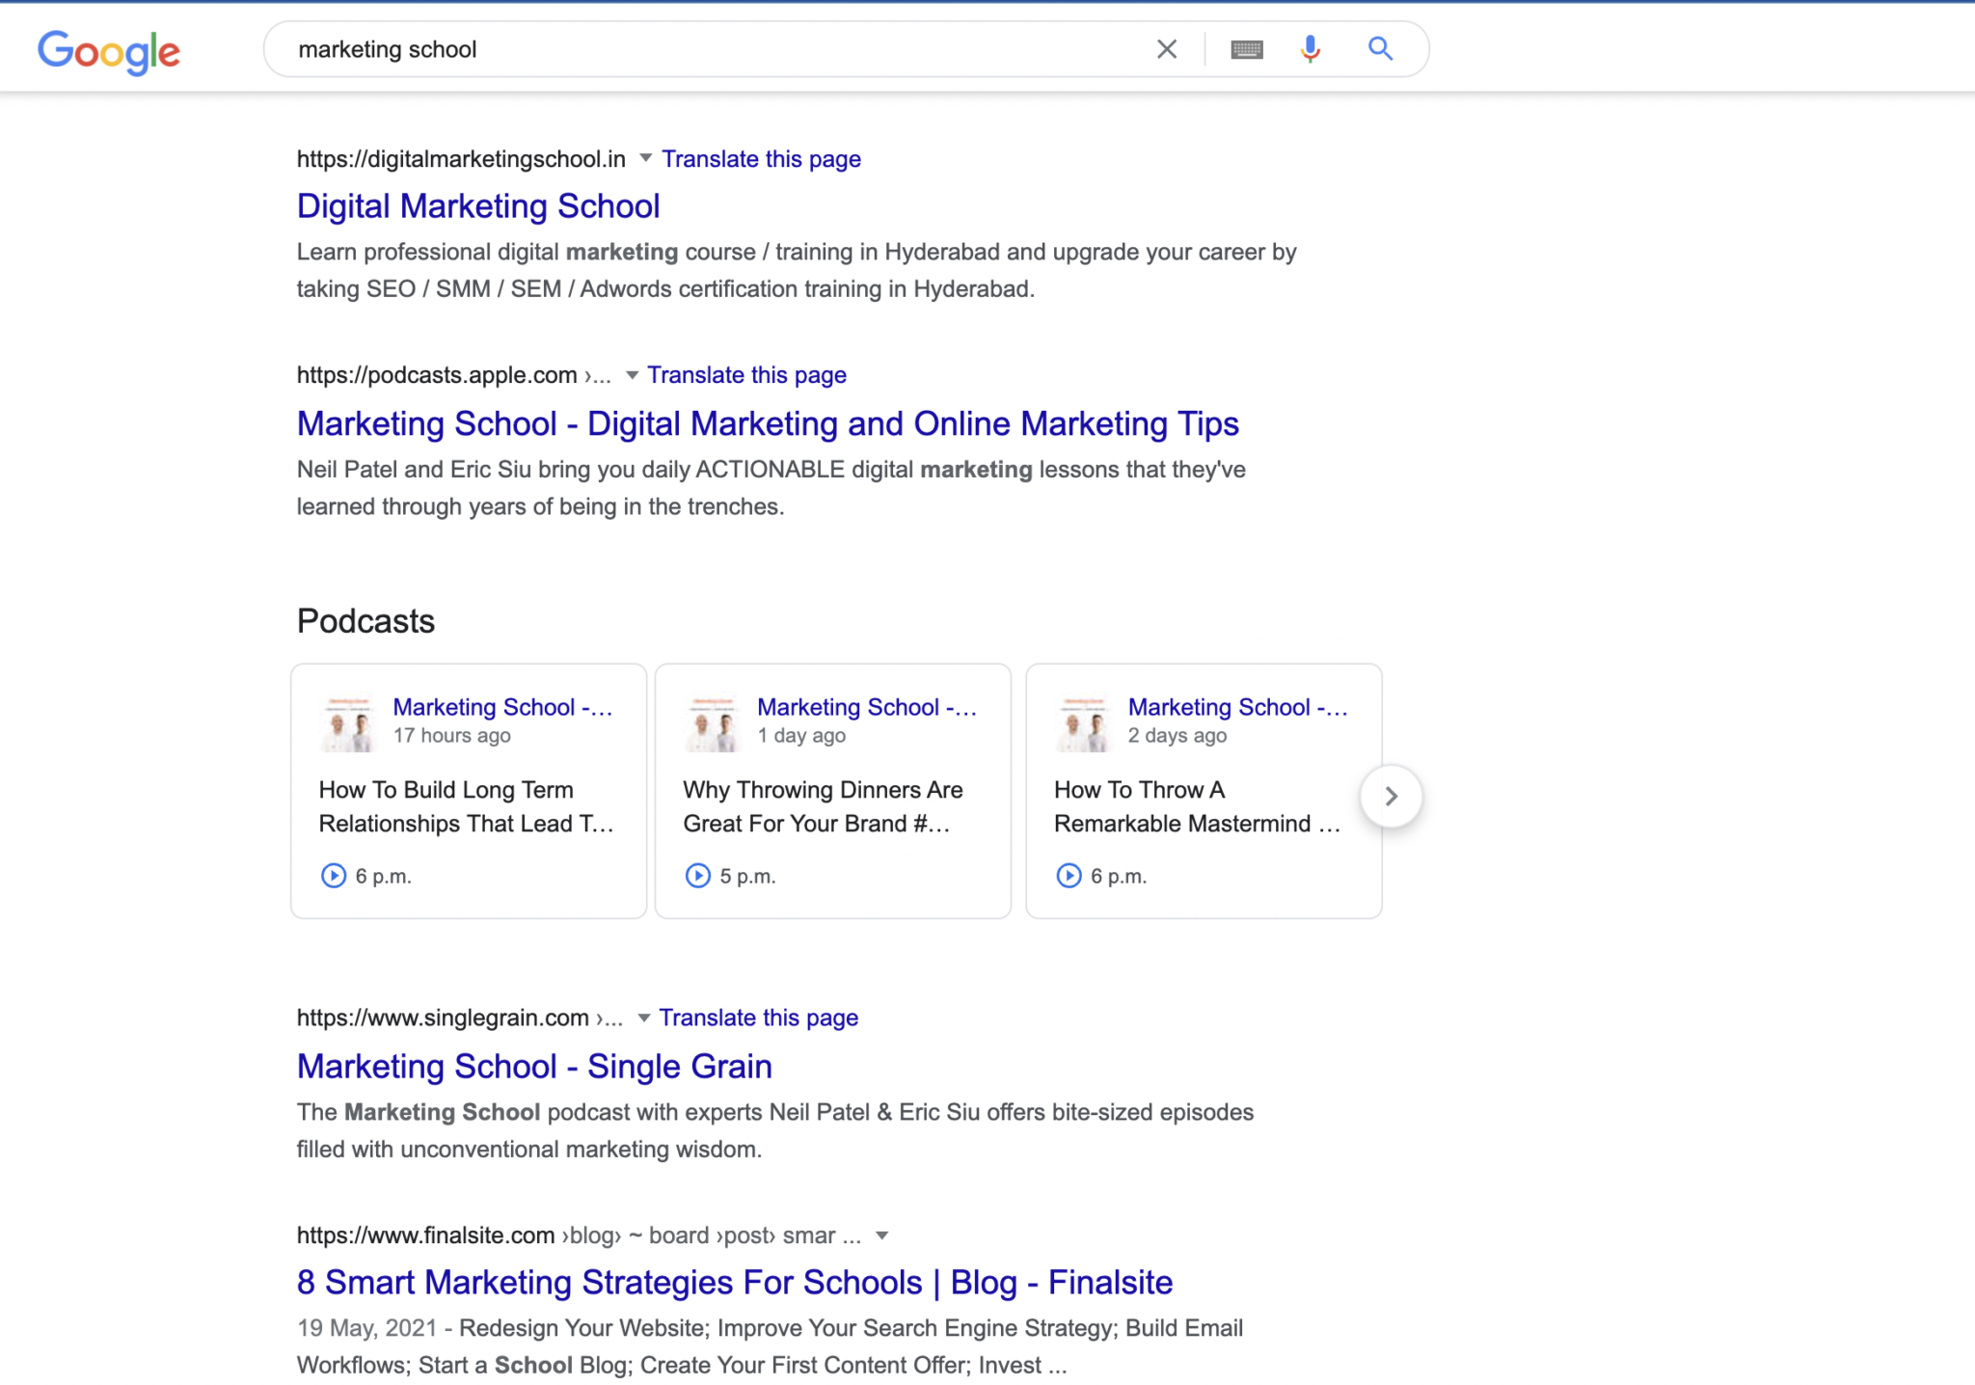This screenshot has width=1975, height=1385.
Task: Click the Google logo
Action: click(x=109, y=51)
